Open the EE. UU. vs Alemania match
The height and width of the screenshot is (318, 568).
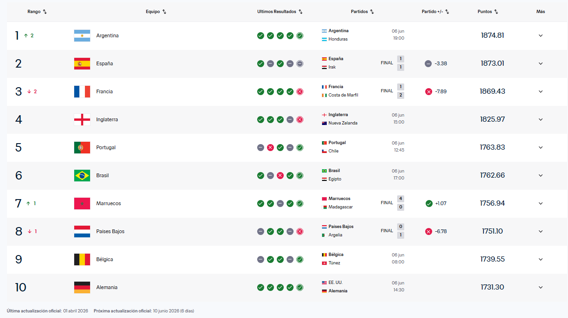(363, 287)
